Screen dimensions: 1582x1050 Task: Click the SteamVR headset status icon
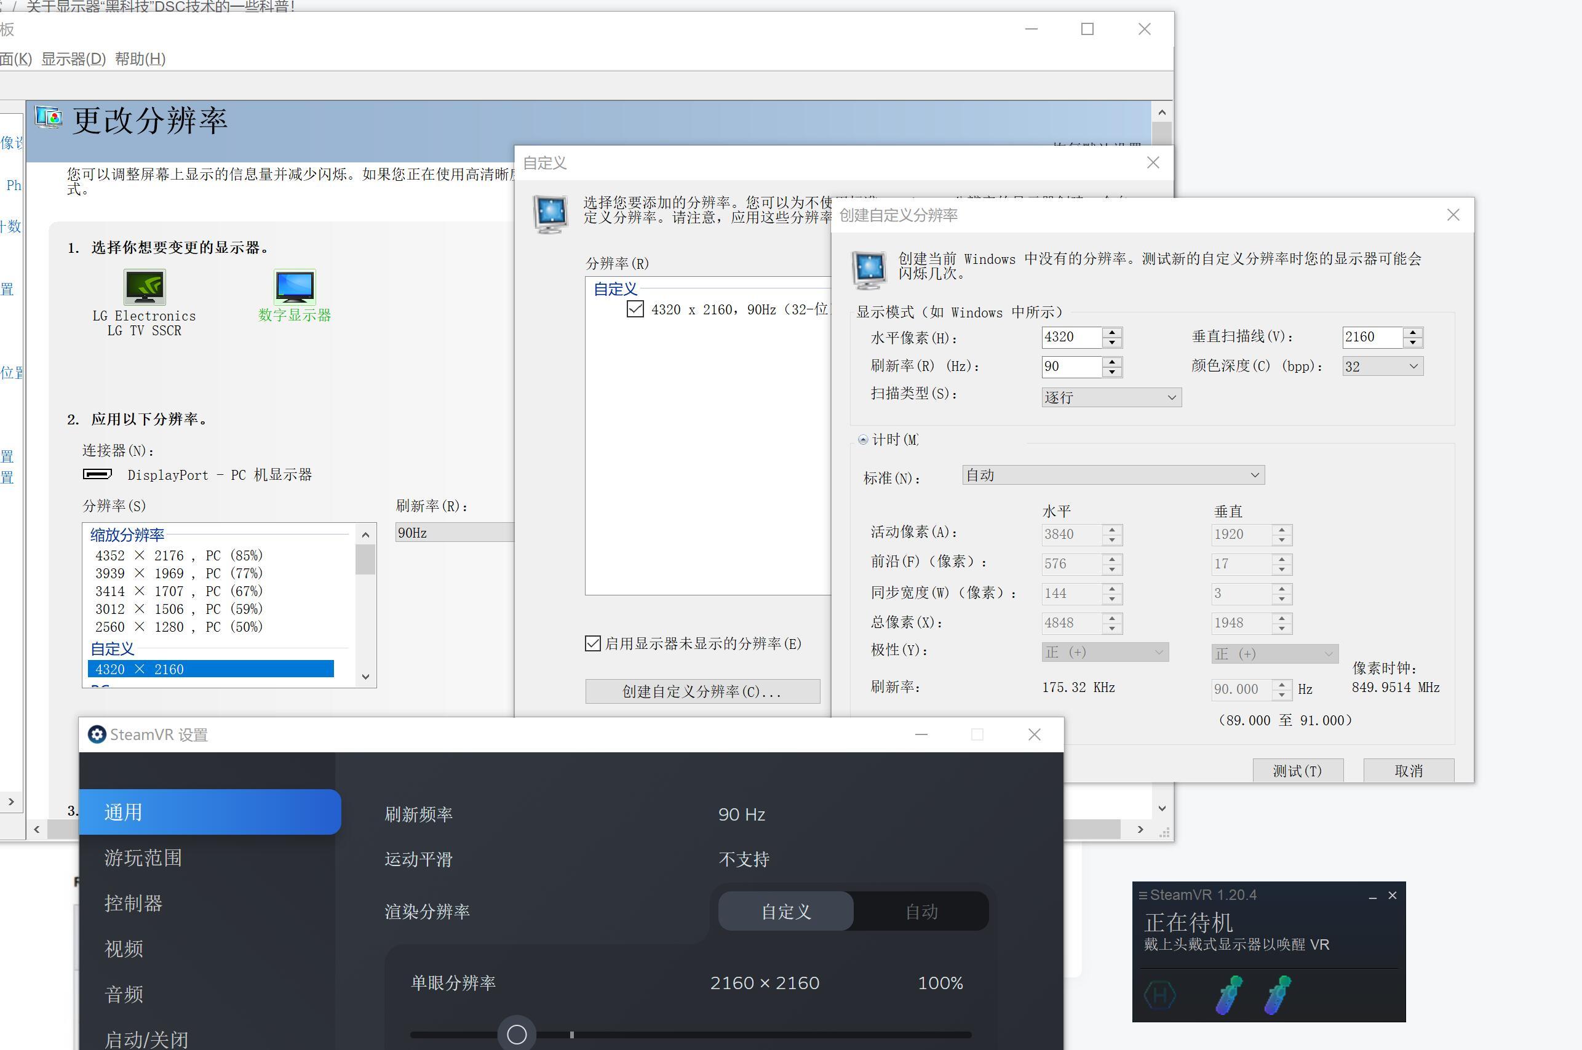pyautogui.click(x=1160, y=995)
